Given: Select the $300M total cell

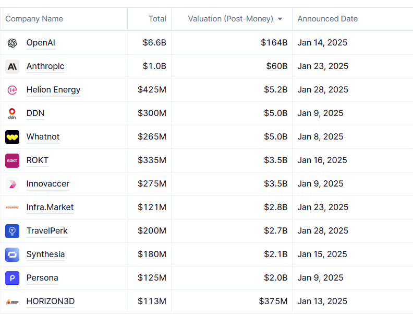Looking at the screenshot, I should point(149,113).
